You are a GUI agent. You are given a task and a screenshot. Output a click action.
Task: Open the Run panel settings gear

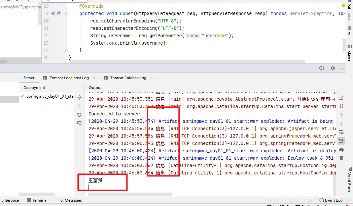click(333, 68)
